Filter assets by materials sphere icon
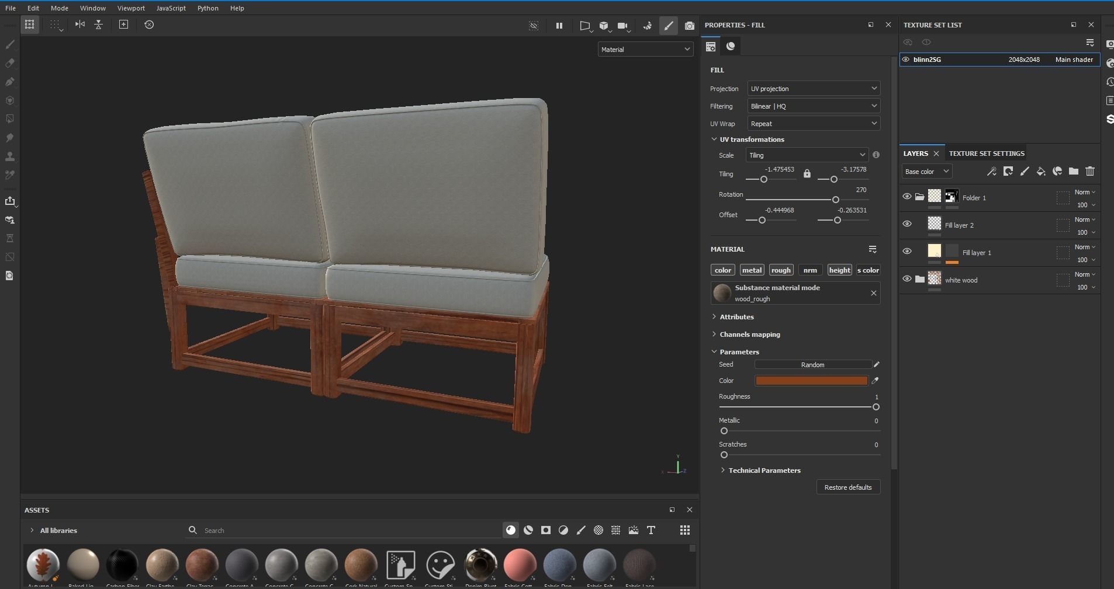The height and width of the screenshot is (589, 1114). coord(511,530)
